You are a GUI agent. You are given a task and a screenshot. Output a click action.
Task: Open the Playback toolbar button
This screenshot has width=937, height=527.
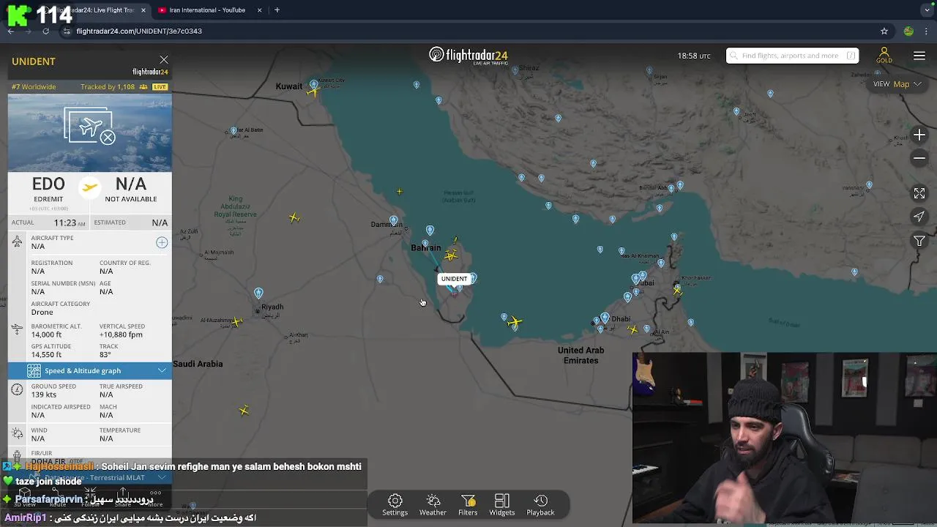pos(540,505)
